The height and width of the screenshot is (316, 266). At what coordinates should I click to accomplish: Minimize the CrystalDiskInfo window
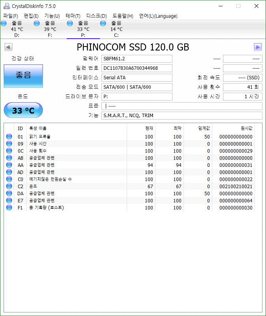(221, 6)
